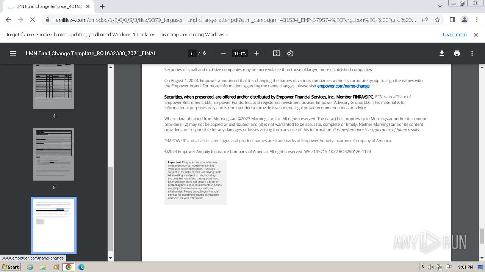Screen dimensions: 485x272
Task: Open the empower.com/name-change link
Action: (343, 86)
